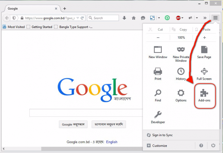Open Developer wrench tools
Image resolution: width=223 pixels, height=153 pixels.
pyautogui.click(x=158, y=117)
